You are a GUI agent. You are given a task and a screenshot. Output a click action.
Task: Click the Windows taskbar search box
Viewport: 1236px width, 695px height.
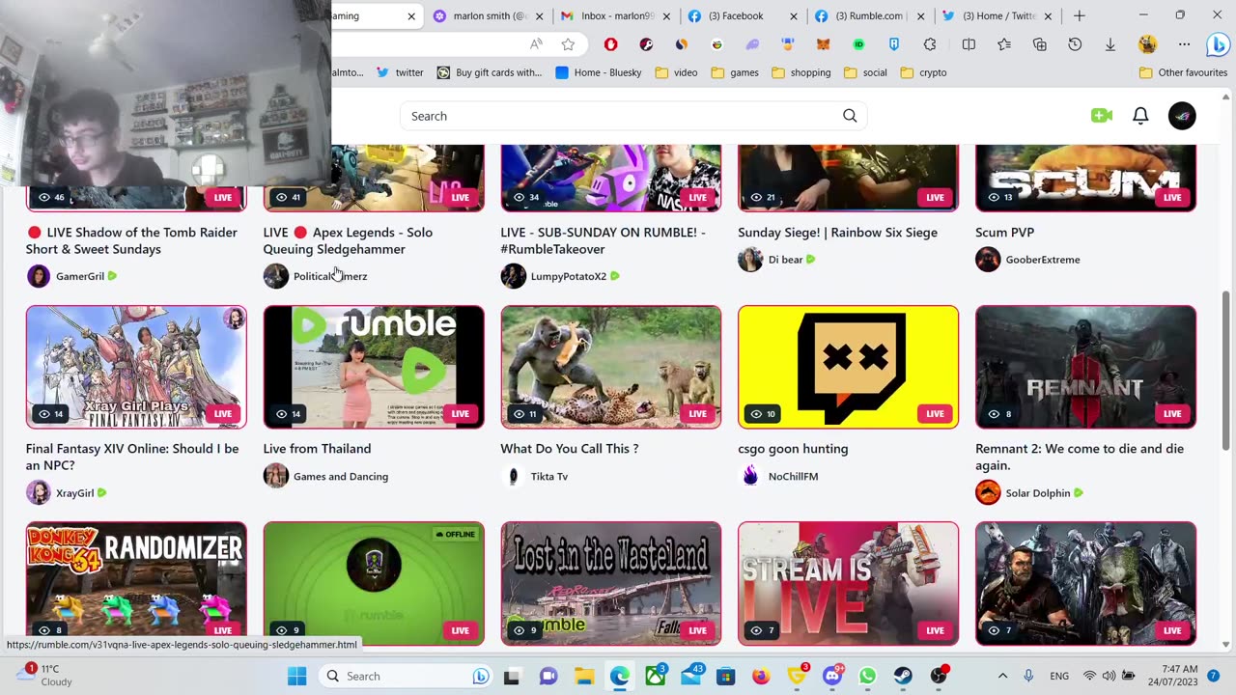(x=406, y=676)
